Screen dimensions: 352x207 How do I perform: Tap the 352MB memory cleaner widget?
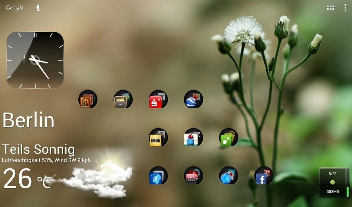(x=334, y=182)
